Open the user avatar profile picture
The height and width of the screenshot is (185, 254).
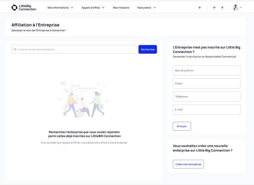pos(236,8)
